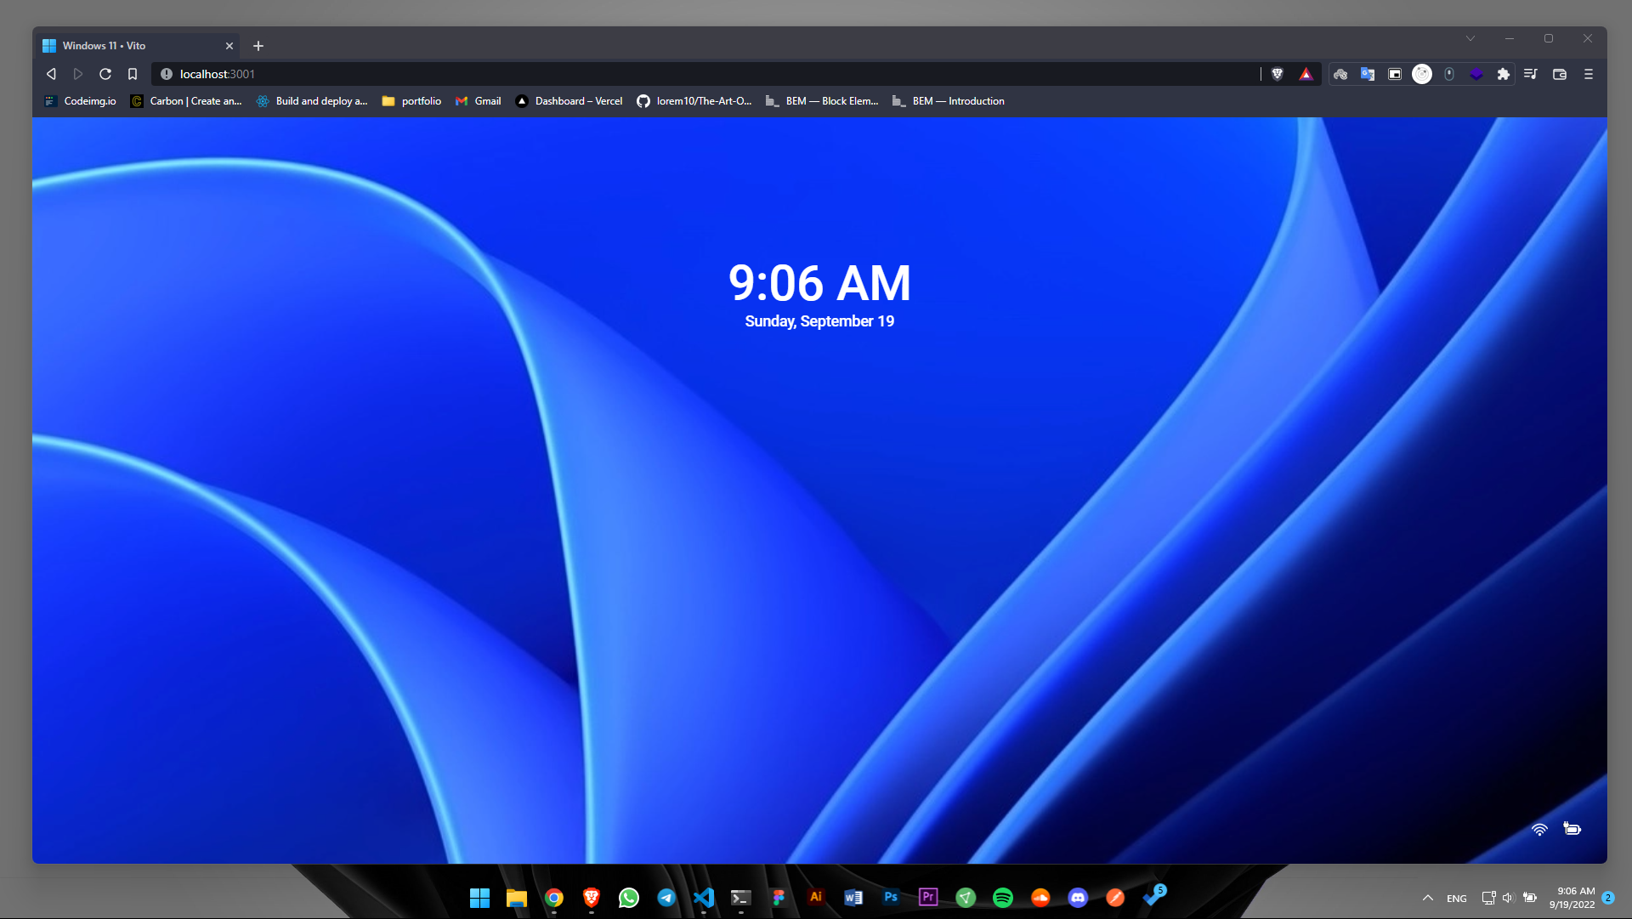
Task: Click the localhost:3001 address bar
Action: [680, 74]
